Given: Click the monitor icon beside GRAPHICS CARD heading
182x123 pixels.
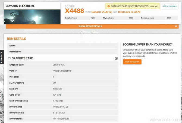Looking at the screenshot, I should 9,58.
